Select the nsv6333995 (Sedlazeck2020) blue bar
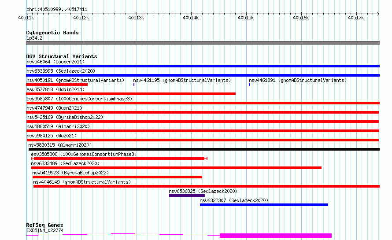The image size is (392, 240). pos(203,75)
